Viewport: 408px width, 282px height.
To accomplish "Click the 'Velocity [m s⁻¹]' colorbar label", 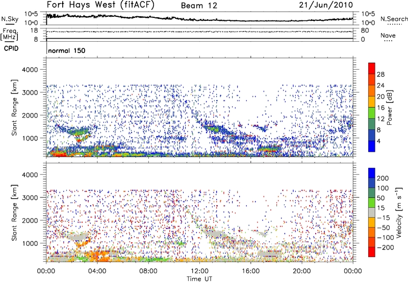I will [399, 212].
